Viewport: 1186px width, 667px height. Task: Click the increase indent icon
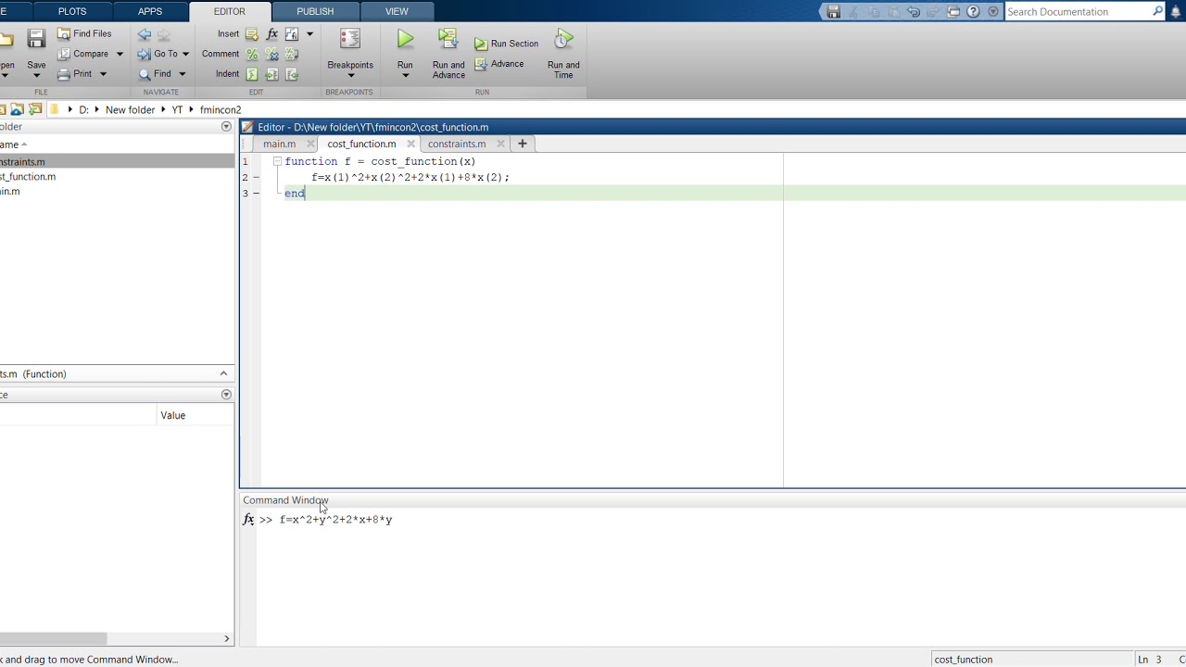point(271,74)
